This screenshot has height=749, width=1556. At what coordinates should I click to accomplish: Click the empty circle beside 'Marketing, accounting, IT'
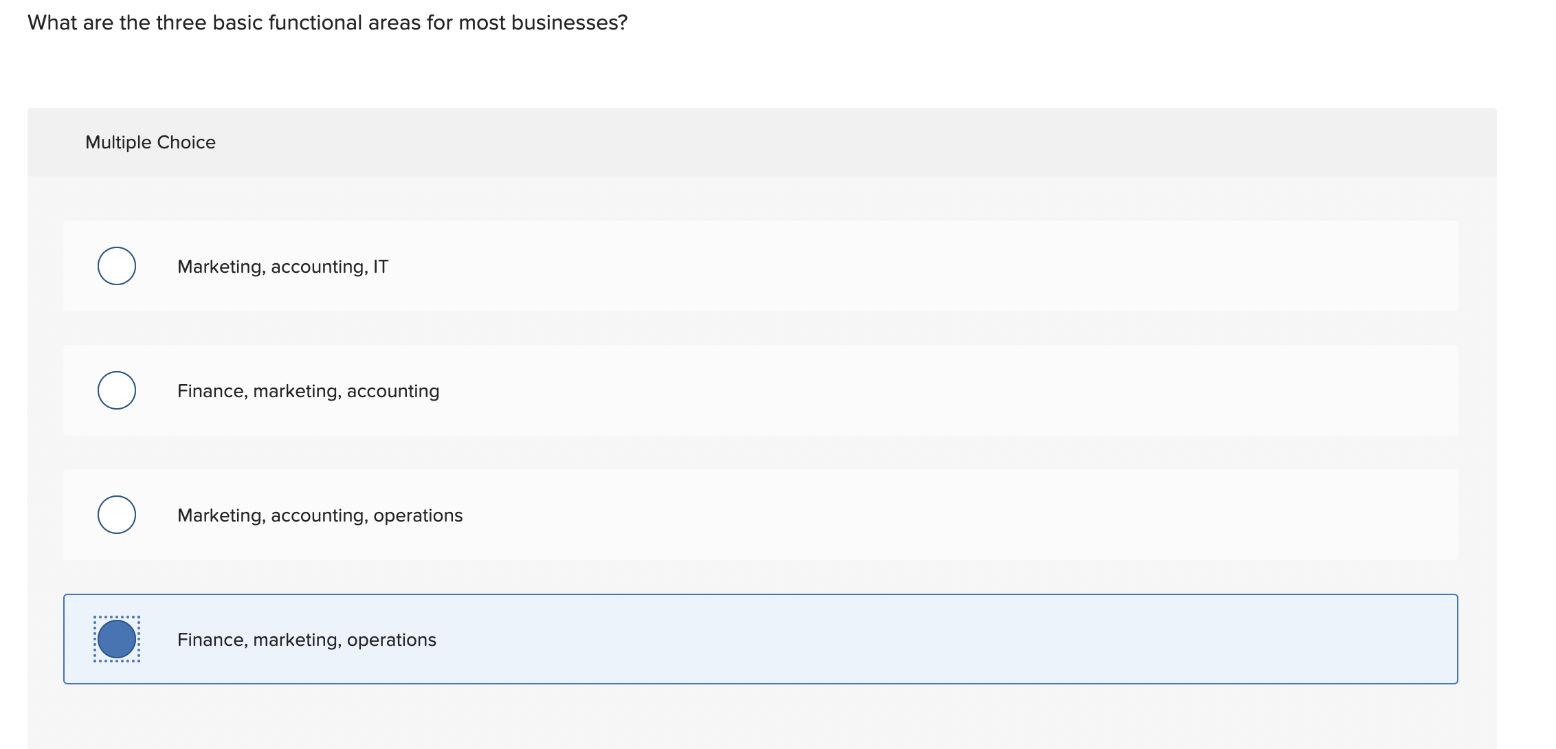[x=116, y=266]
